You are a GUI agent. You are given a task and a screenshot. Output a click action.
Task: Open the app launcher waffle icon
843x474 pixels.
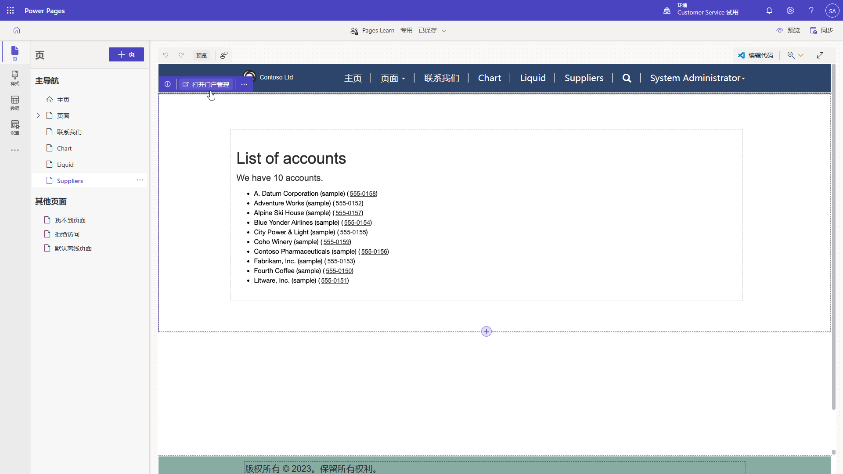tap(11, 11)
